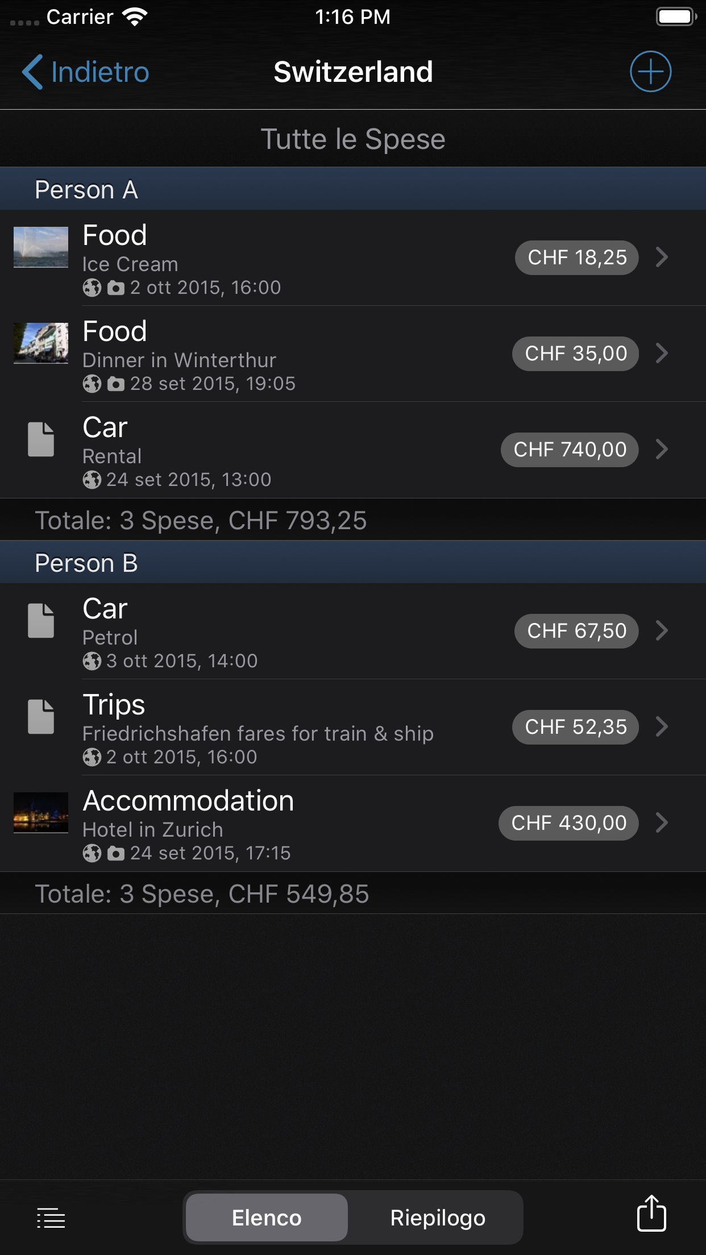Open the share export icon

(x=651, y=1214)
